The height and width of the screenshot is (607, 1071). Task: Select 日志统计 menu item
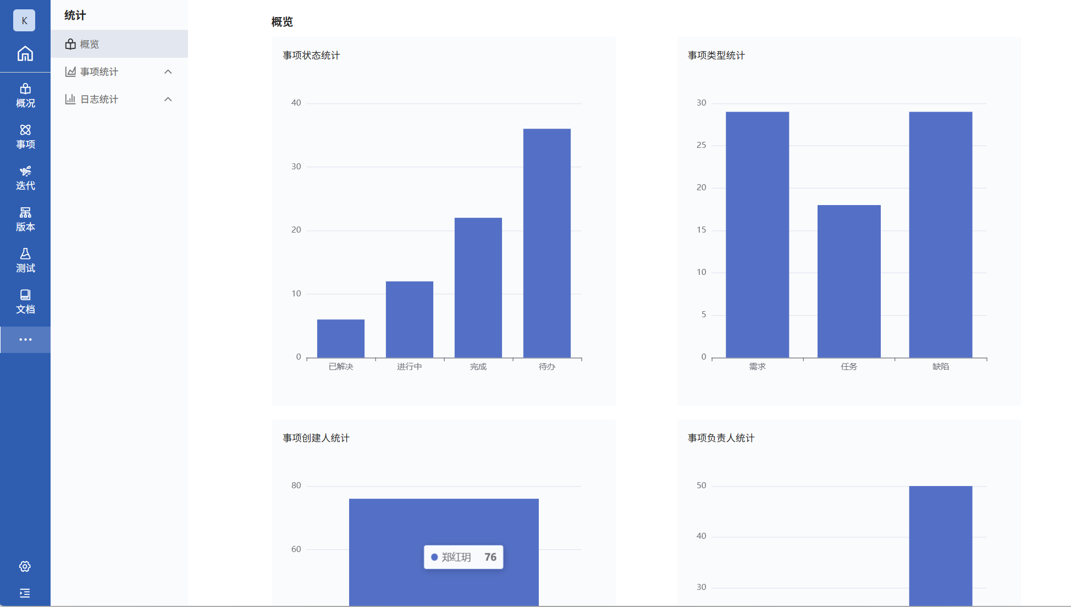[x=99, y=100]
